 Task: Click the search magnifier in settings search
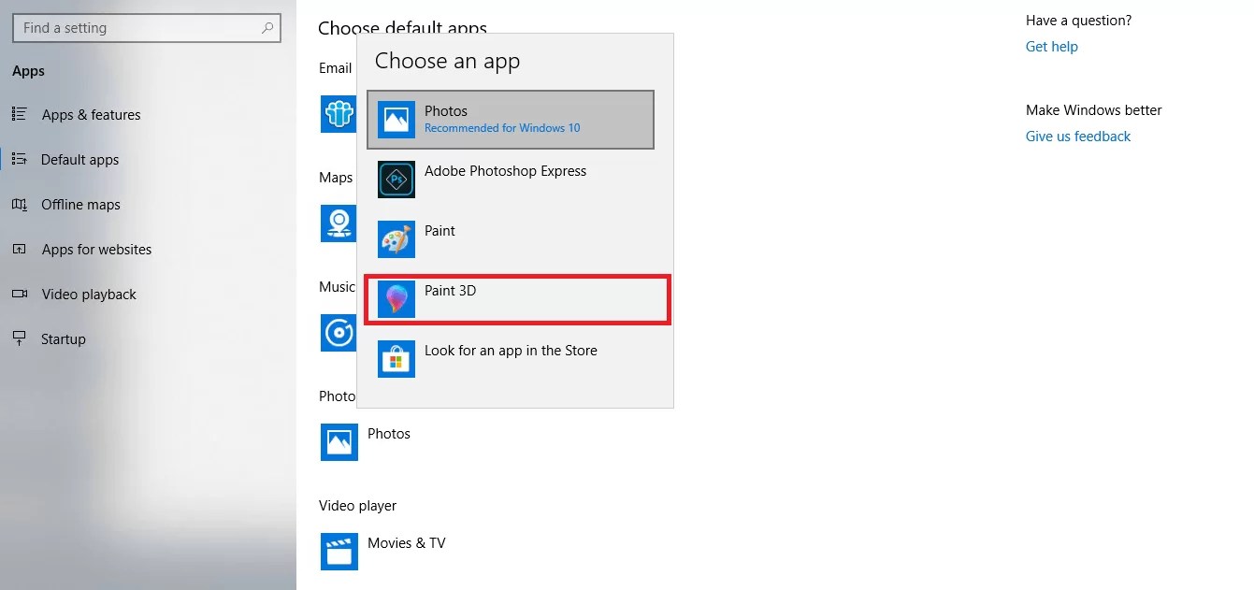[x=267, y=27]
